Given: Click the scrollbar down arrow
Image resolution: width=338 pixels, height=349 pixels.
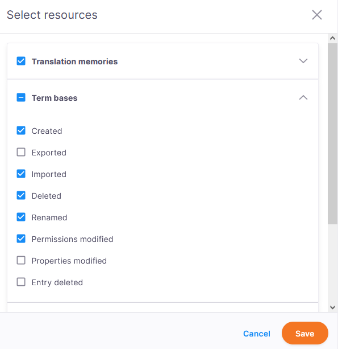Looking at the screenshot, I should 332,307.
